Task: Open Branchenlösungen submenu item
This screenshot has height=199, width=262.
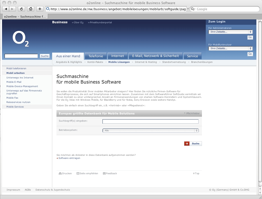Action: point(202,62)
